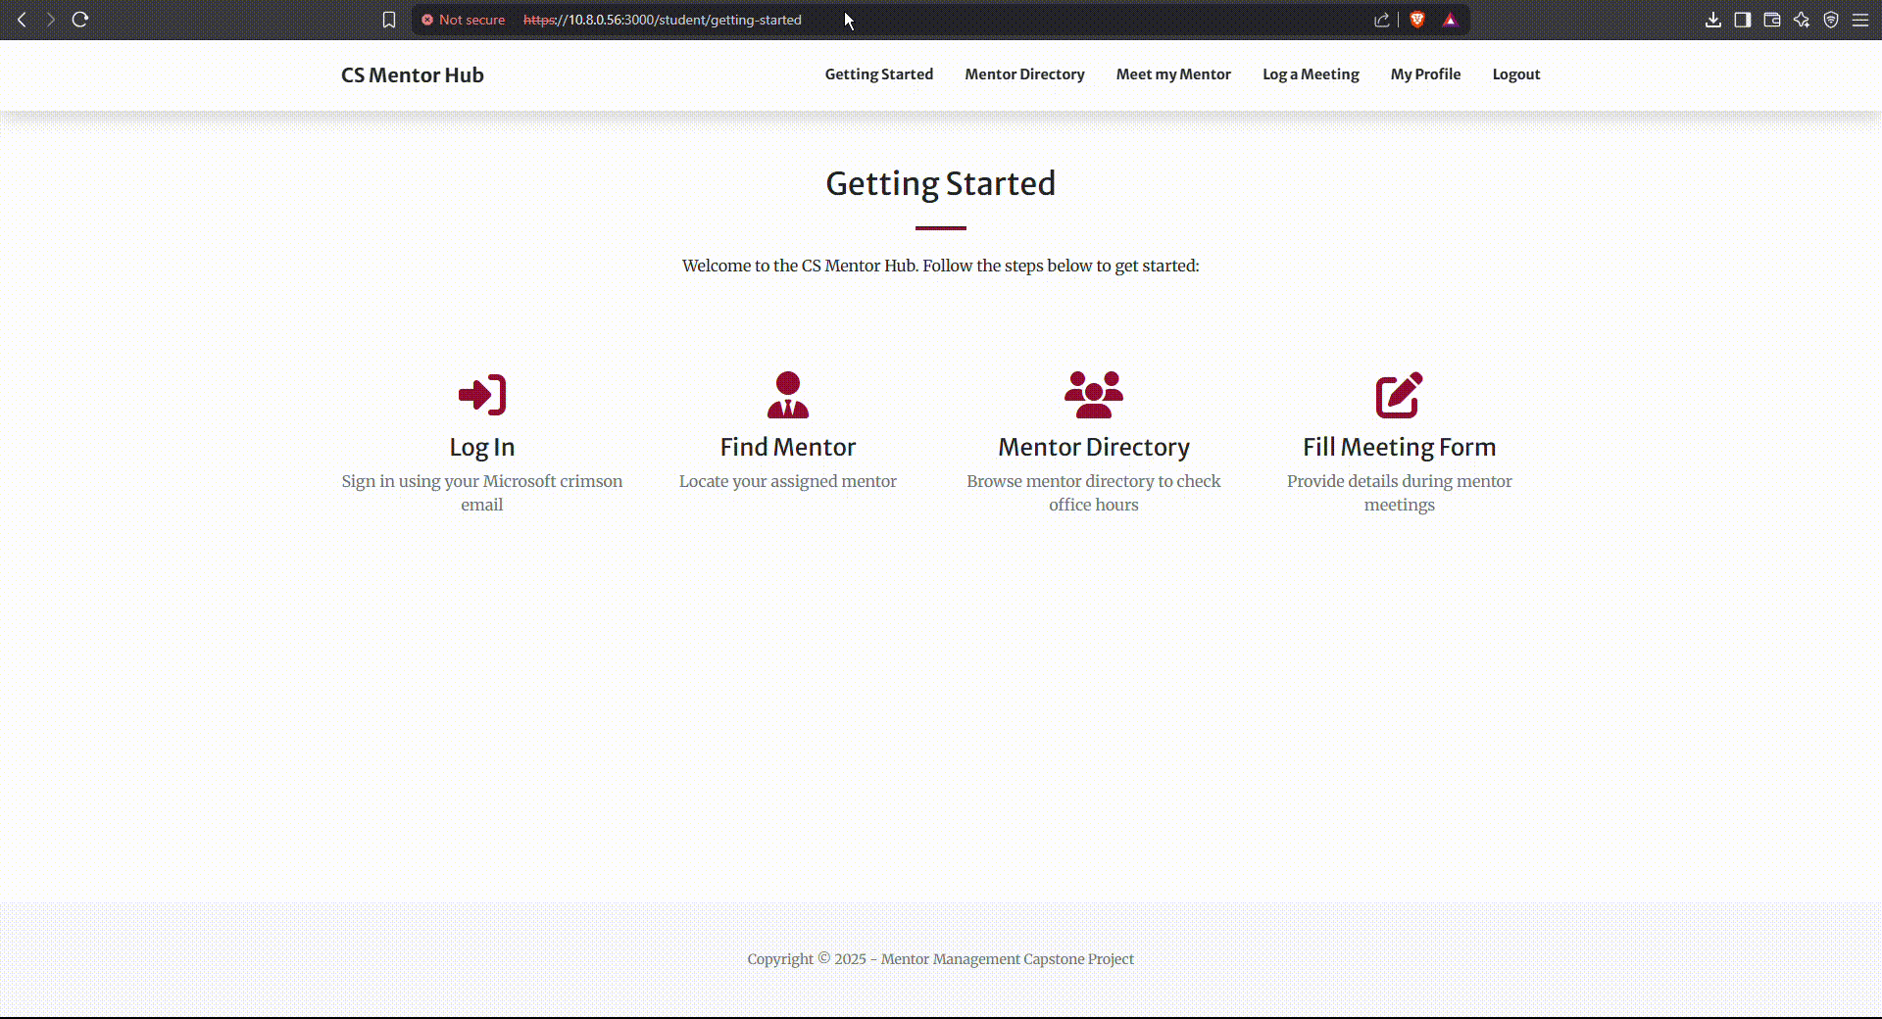Click the share icon in the address bar

(1381, 20)
